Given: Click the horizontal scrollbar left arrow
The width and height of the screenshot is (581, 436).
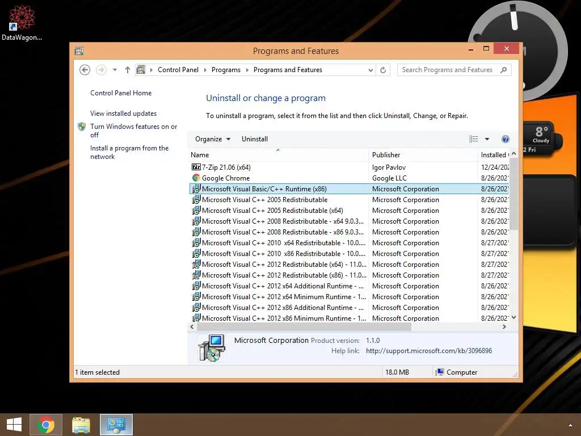Looking at the screenshot, I should click(192, 326).
